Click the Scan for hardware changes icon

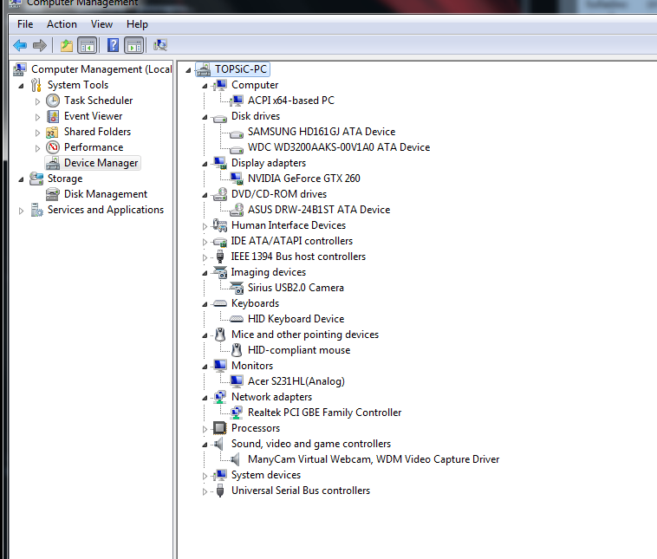[160, 45]
